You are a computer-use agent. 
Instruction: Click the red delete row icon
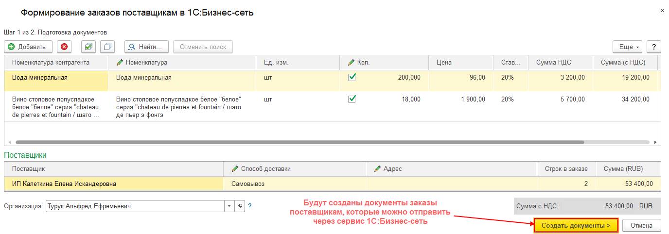[x=64, y=47]
